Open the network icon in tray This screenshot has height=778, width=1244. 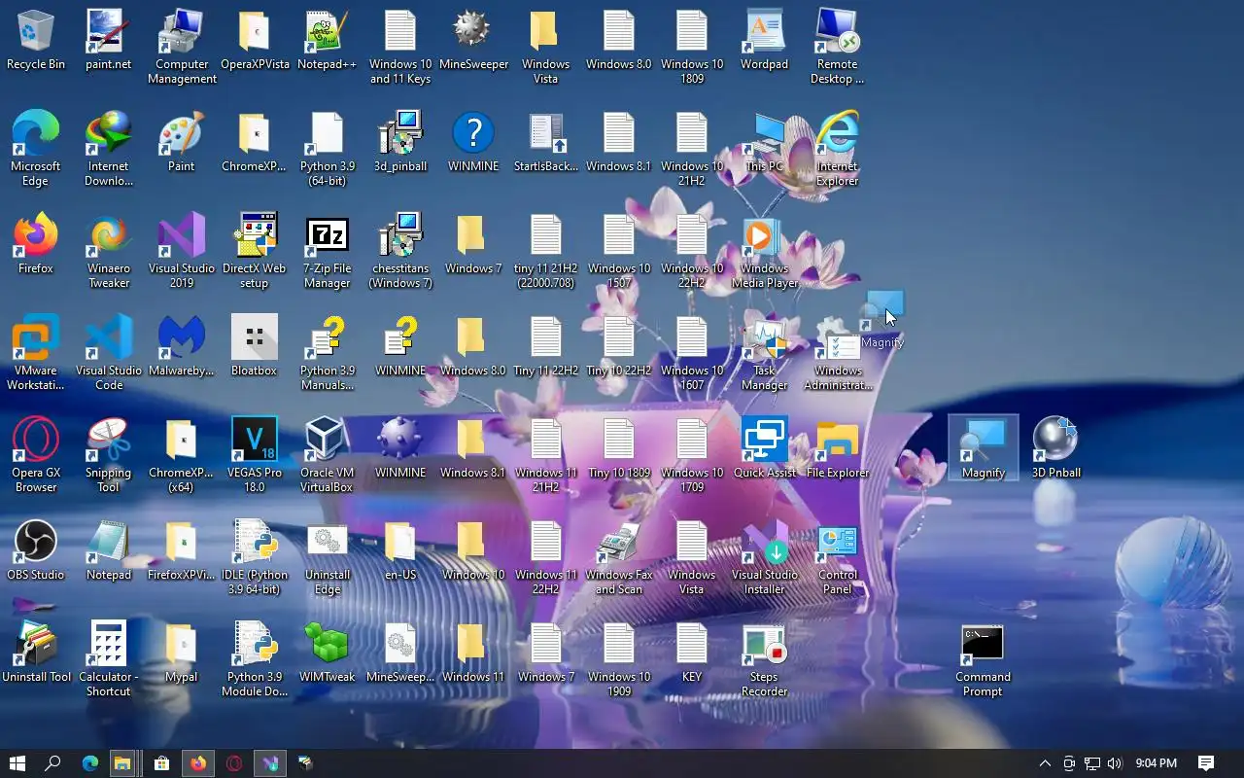(1092, 763)
